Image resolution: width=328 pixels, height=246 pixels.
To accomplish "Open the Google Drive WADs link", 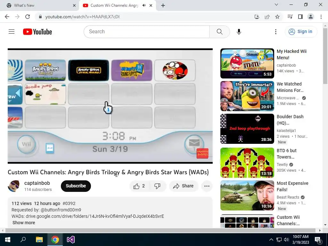I will click(95, 216).
